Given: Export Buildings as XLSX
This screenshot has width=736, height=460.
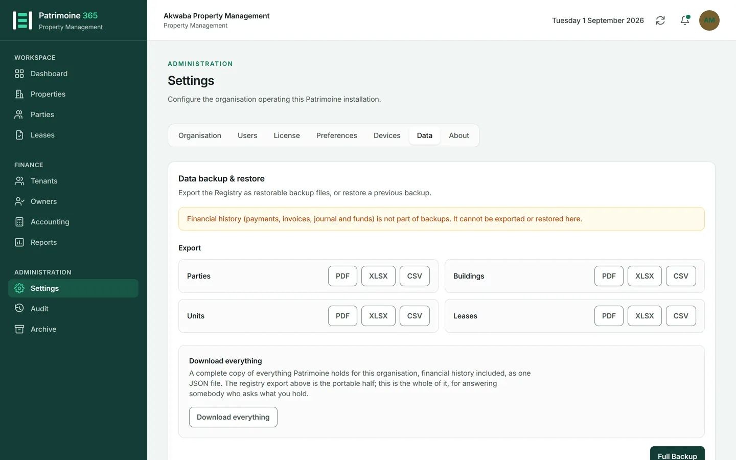Looking at the screenshot, I should click(x=645, y=276).
